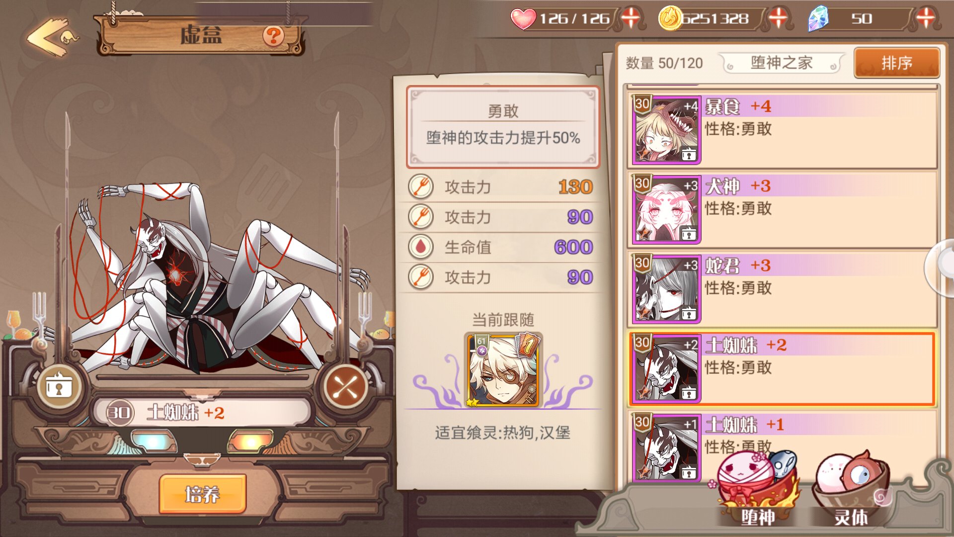Viewport: 954px width, 537px height.
Task: Toggle lock on 暴食 portrait
Action: [689, 155]
